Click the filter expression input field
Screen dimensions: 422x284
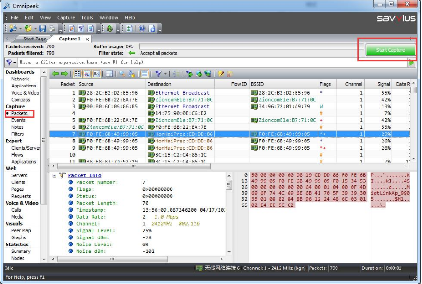tap(212, 63)
